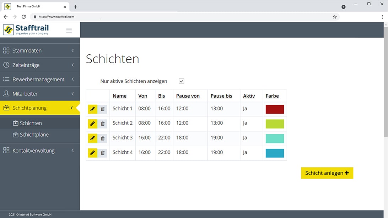Delete Schicht 1 using the trash icon
This screenshot has height=218, width=388.
[x=102, y=109]
